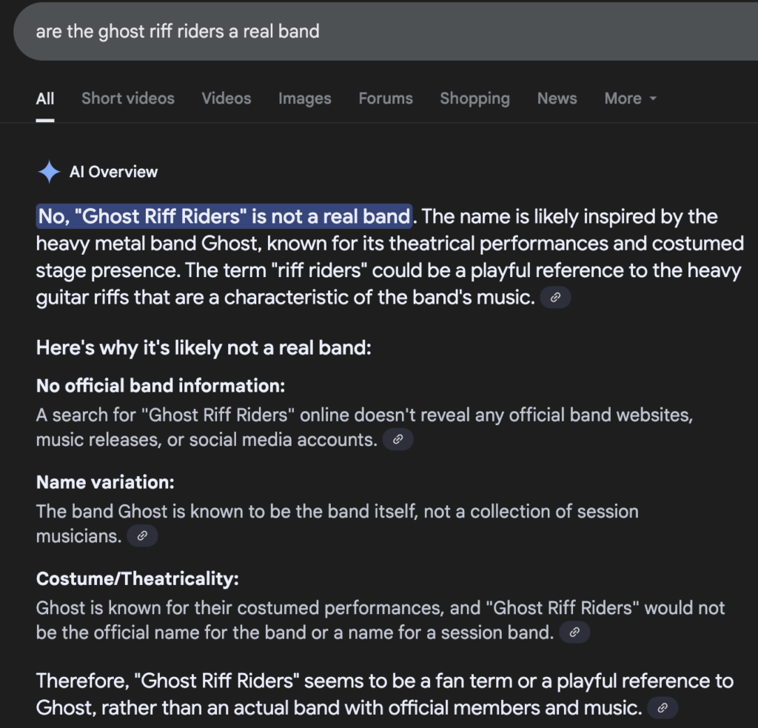Click link chip after "a session band."
Image resolution: width=758 pixels, height=728 pixels.
tap(574, 632)
